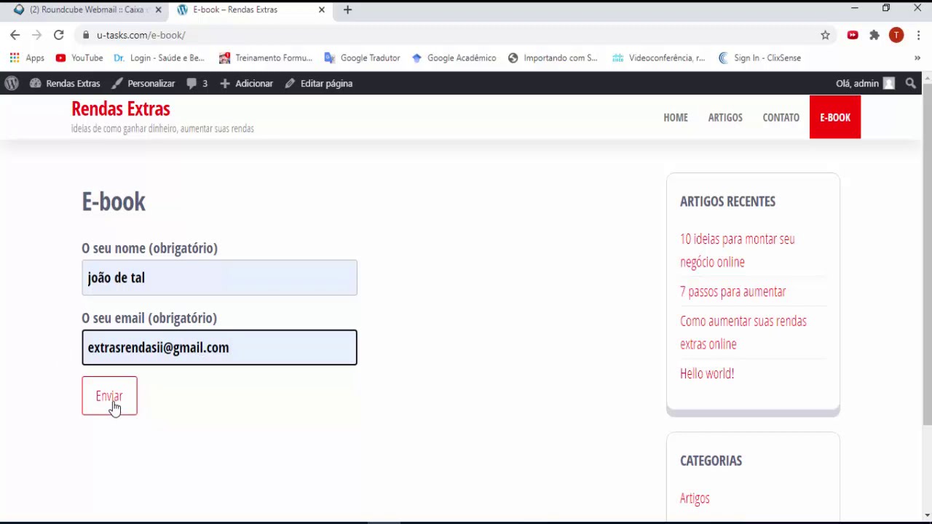Open the Adicionar new content menu

tap(246, 84)
